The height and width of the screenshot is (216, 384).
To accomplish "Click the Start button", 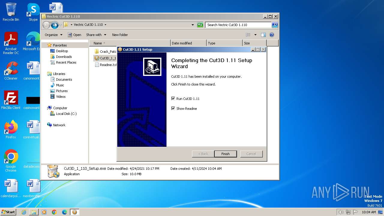I will [8, 212].
